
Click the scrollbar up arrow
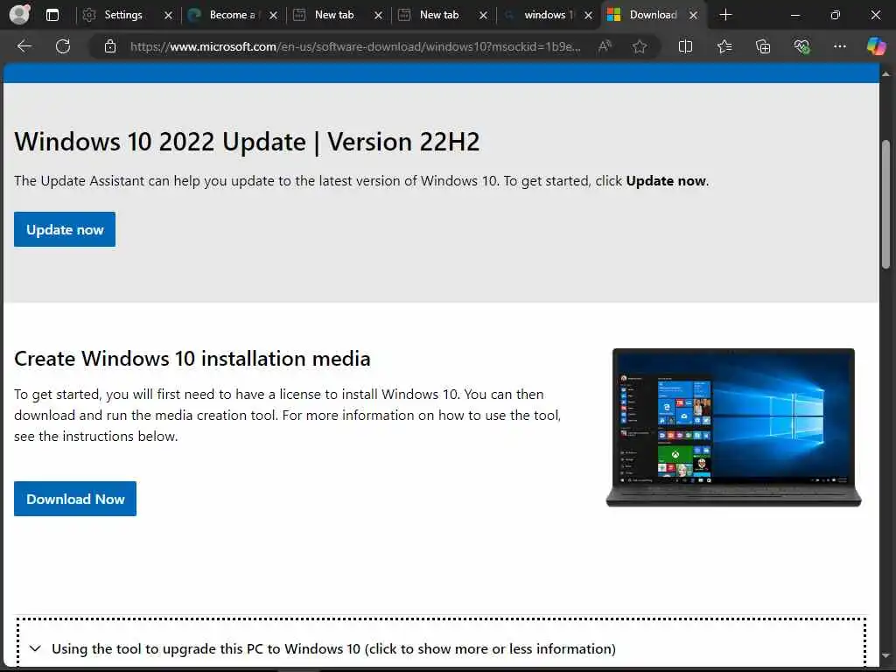pyautogui.click(x=885, y=73)
